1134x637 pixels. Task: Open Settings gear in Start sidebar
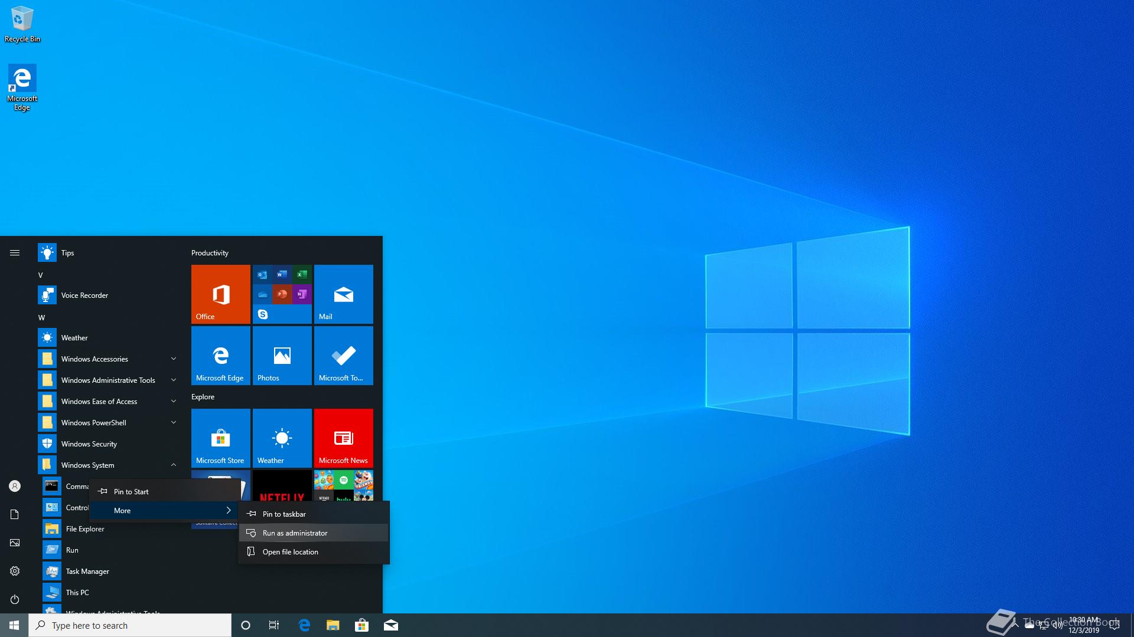pos(15,571)
